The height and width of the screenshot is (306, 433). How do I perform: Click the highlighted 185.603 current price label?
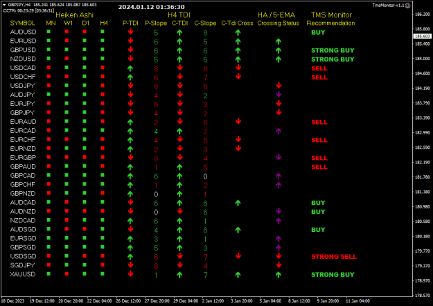(x=423, y=36)
